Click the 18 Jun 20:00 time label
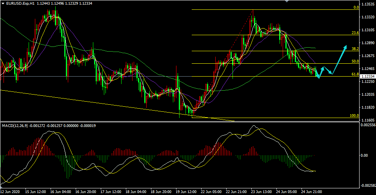 (162, 191)
